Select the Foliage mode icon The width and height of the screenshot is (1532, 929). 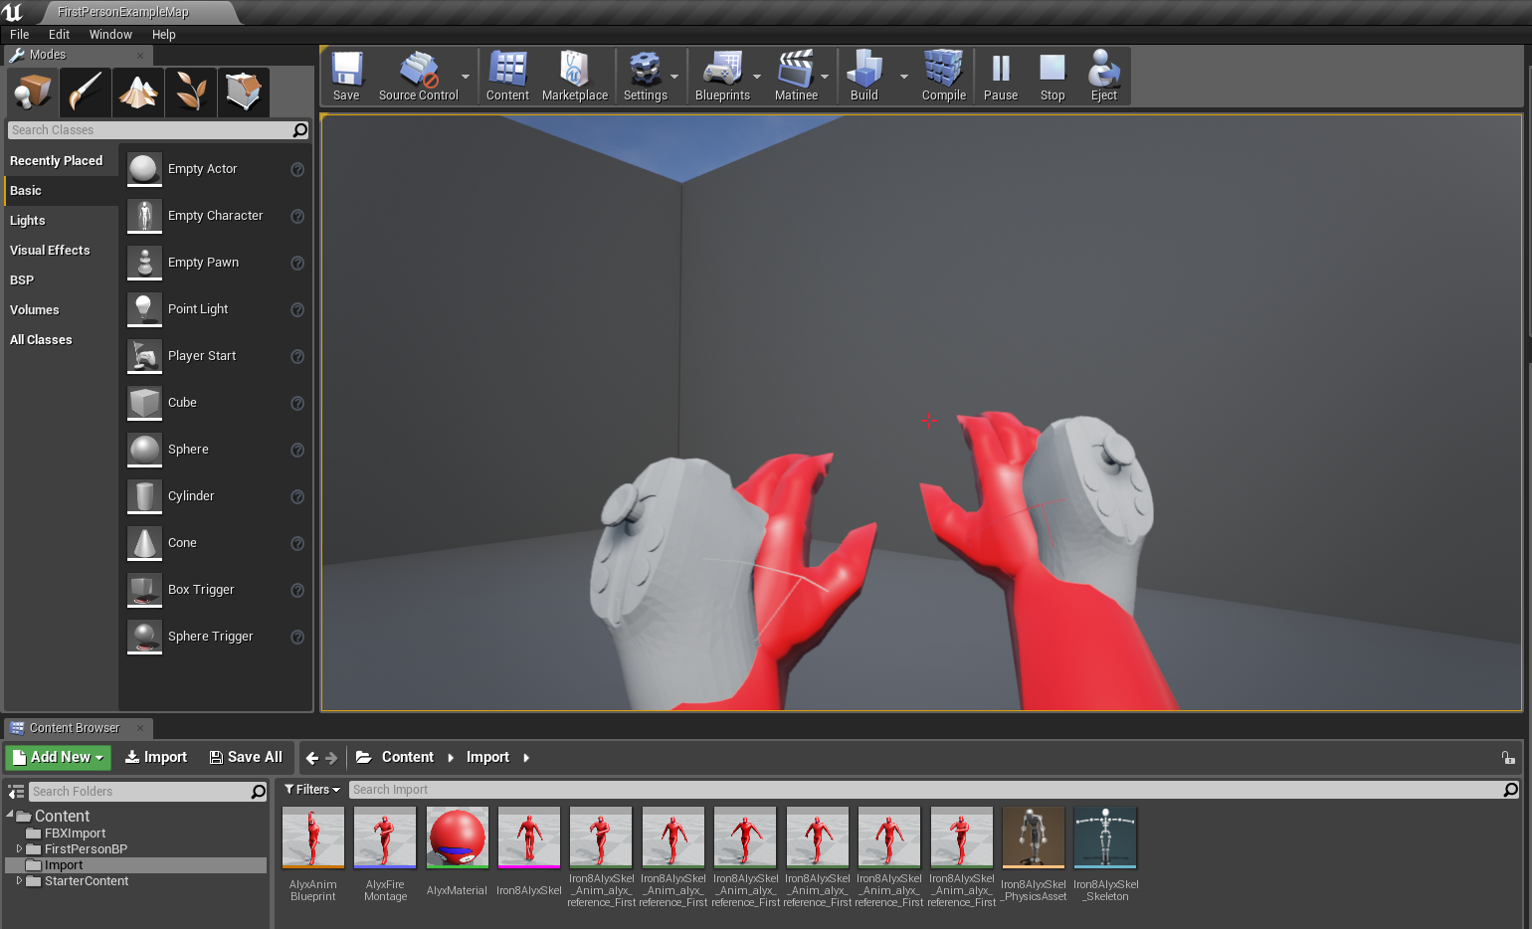pyautogui.click(x=191, y=93)
